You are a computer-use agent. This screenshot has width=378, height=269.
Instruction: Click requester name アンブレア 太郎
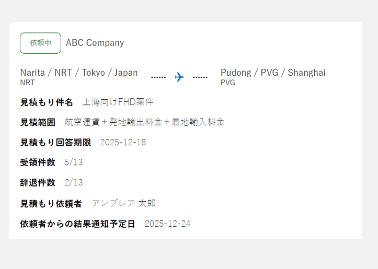[123, 203]
